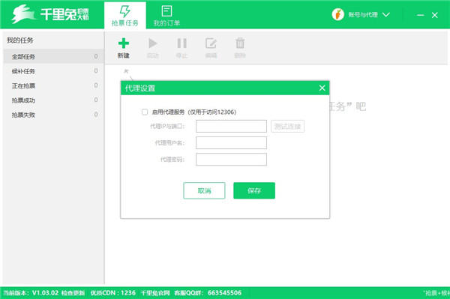Select 正在抢票 in the sidebar
The height and width of the screenshot is (299, 450).
point(53,85)
